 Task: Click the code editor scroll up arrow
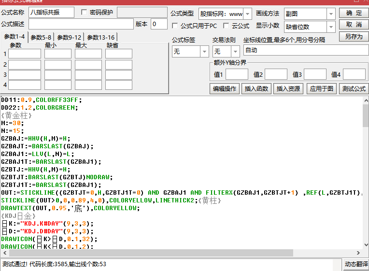click(x=366, y=100)
